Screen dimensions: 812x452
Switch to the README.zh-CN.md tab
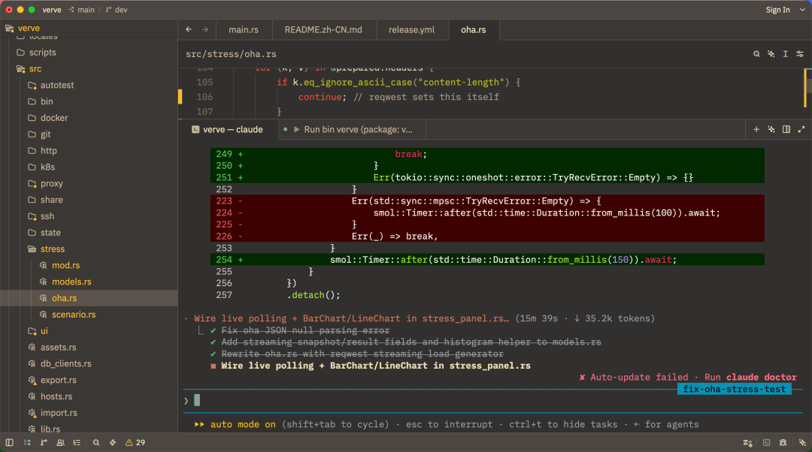click(323, 30)
